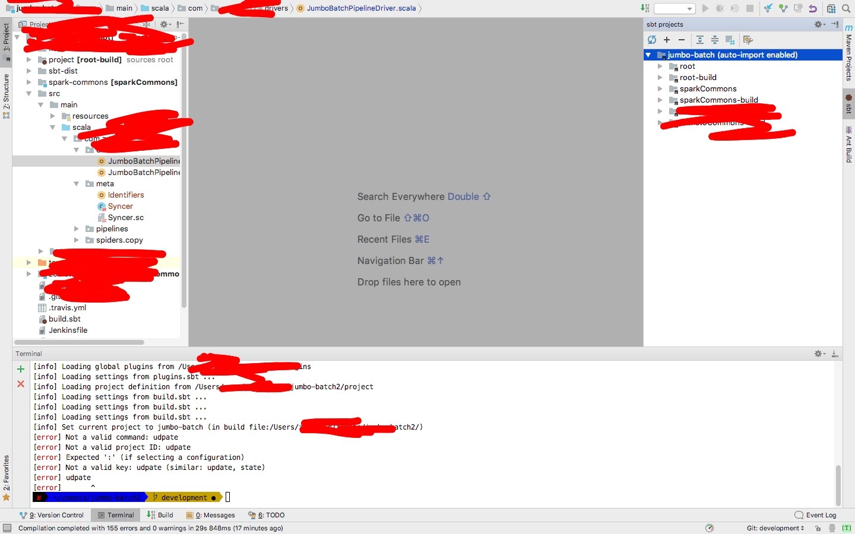
Task: Expand project [root-build] folder in tree
Action: (x=28, y=60)
